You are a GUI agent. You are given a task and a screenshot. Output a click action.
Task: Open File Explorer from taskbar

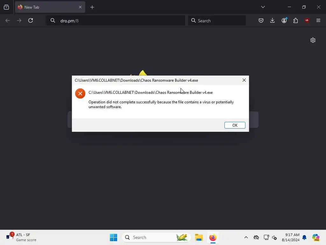coord(199,237)
